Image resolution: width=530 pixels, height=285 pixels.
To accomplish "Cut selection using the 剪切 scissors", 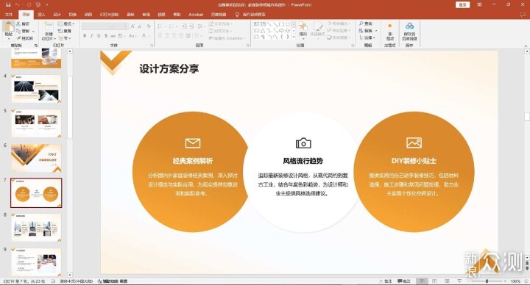I will click(x=23, y=24).
